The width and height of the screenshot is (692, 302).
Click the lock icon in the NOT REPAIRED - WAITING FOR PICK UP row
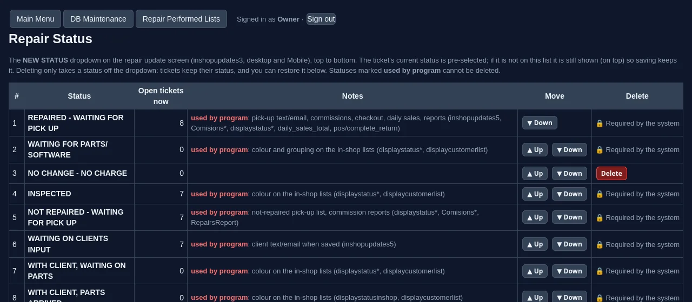[599, 217]
